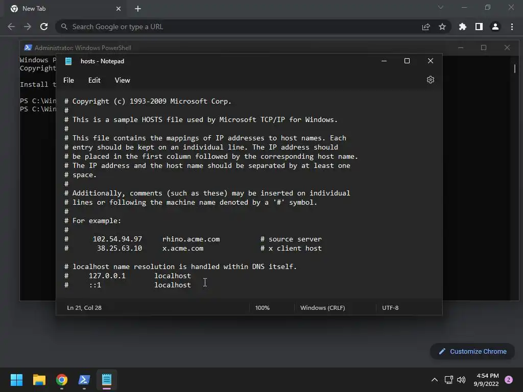Open the notifications badge showing 2
The width and height of the screenshot is (523, 392).
[x=509, y=380]
